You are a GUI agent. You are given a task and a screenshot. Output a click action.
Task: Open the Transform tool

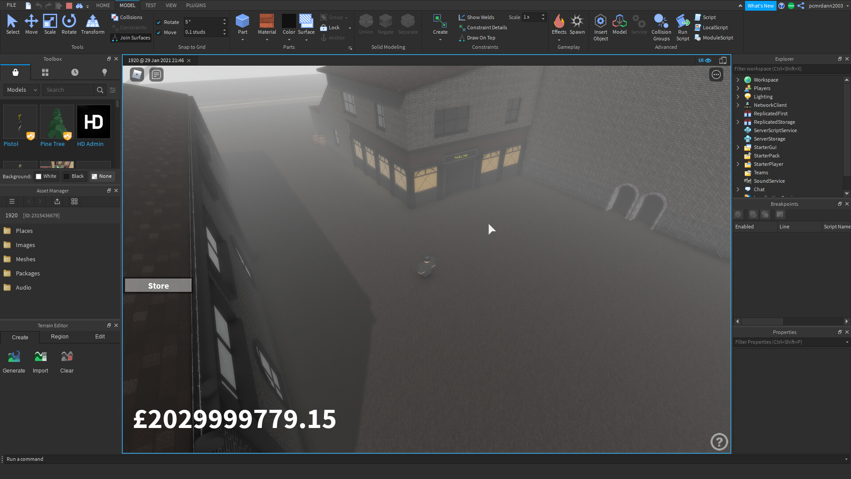point(93,24)
